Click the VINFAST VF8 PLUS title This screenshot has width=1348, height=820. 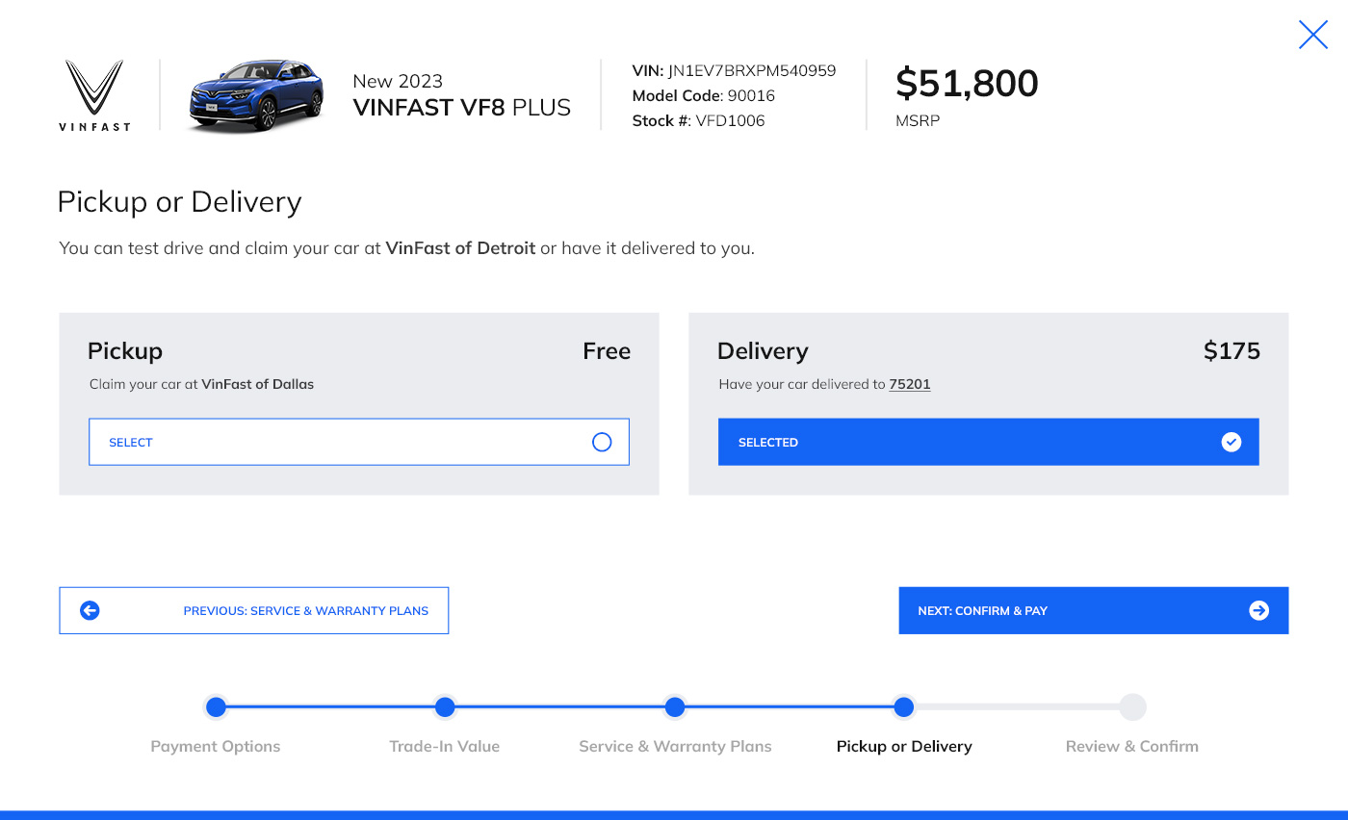click(462, 107)
